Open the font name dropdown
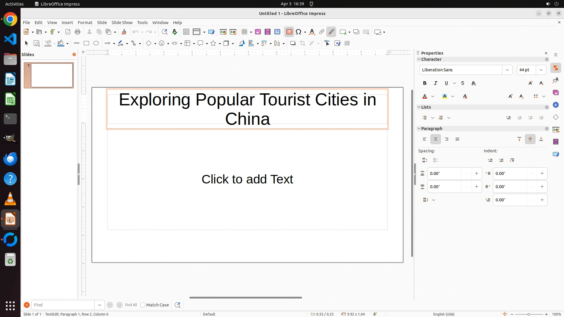This screenshot has width=564, height=317. (507, 70)
